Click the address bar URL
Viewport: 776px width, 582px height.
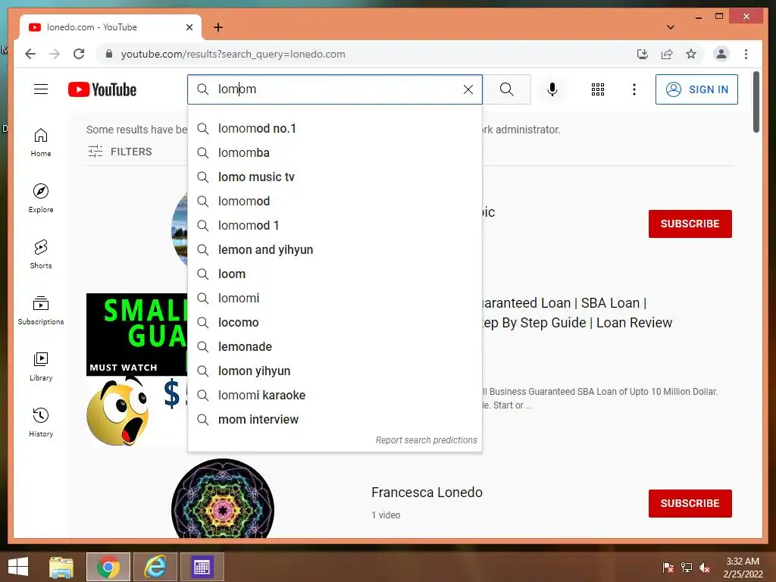coord(233,54)
